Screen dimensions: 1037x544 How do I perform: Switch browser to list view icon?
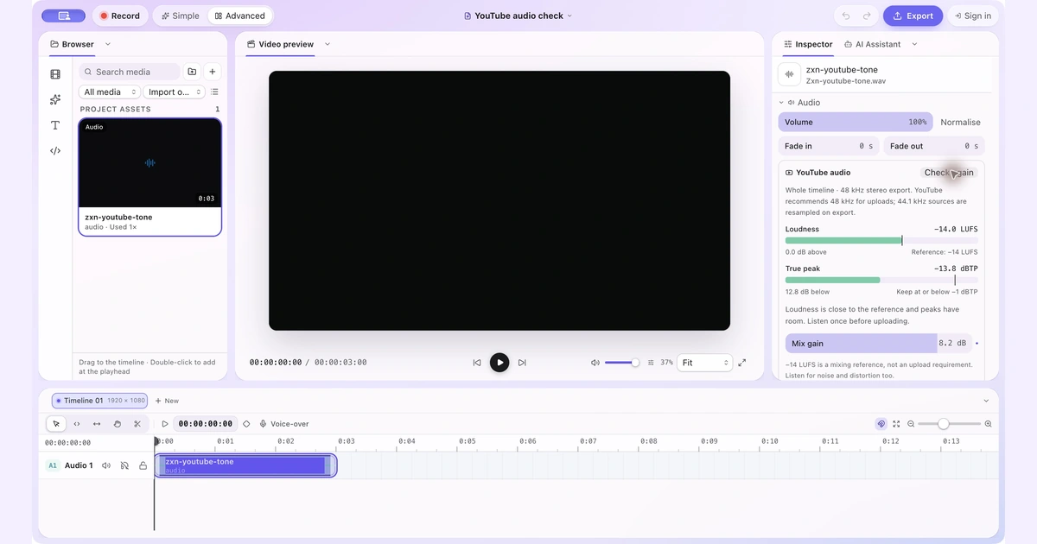(x=214, y=92)
